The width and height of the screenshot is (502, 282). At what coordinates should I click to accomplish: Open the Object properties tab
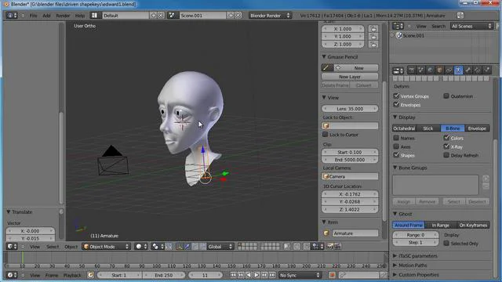[439, 70]
